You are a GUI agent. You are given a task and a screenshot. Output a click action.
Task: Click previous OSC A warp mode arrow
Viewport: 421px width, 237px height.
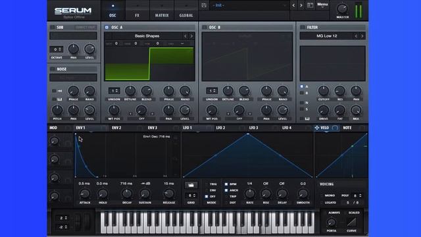pyautogui.click(x=131, y=114)
